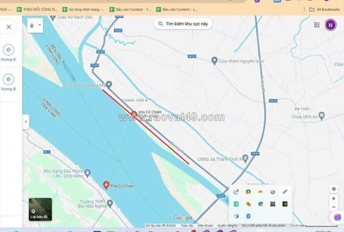This screenshot has height=232, width=344.
Task: Open the 'All Bookmarks' folder
Action: click(324, 9)
